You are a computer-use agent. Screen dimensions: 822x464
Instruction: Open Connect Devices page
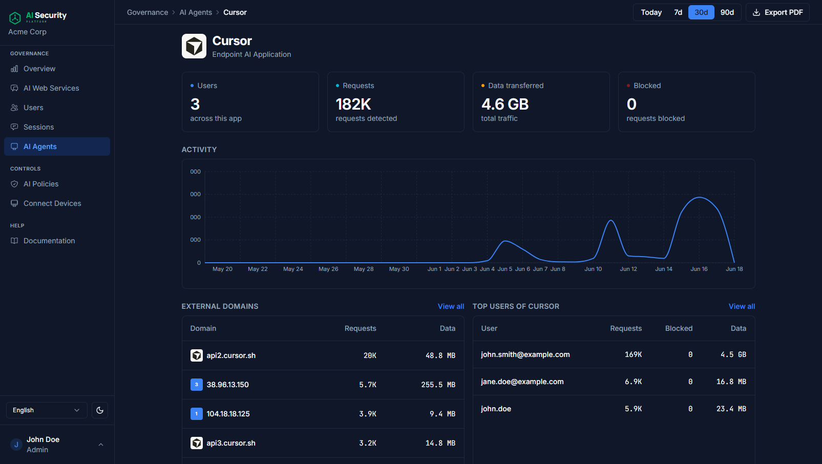click(x=57, y=203)
